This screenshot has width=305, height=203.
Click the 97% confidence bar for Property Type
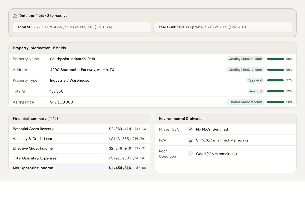(x=276, y=80)
